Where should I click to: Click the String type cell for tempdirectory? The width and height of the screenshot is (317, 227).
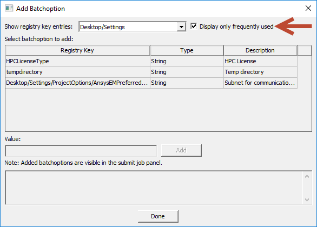tap(187, 72)
